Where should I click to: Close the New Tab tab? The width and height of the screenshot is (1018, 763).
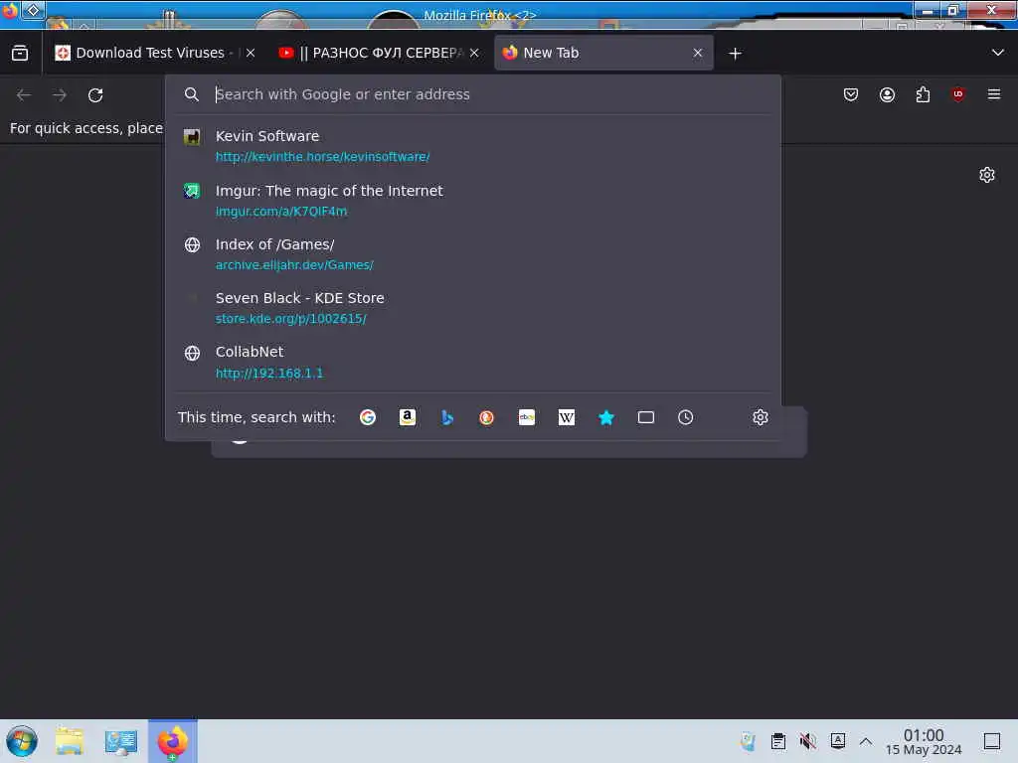coord(698,54)
